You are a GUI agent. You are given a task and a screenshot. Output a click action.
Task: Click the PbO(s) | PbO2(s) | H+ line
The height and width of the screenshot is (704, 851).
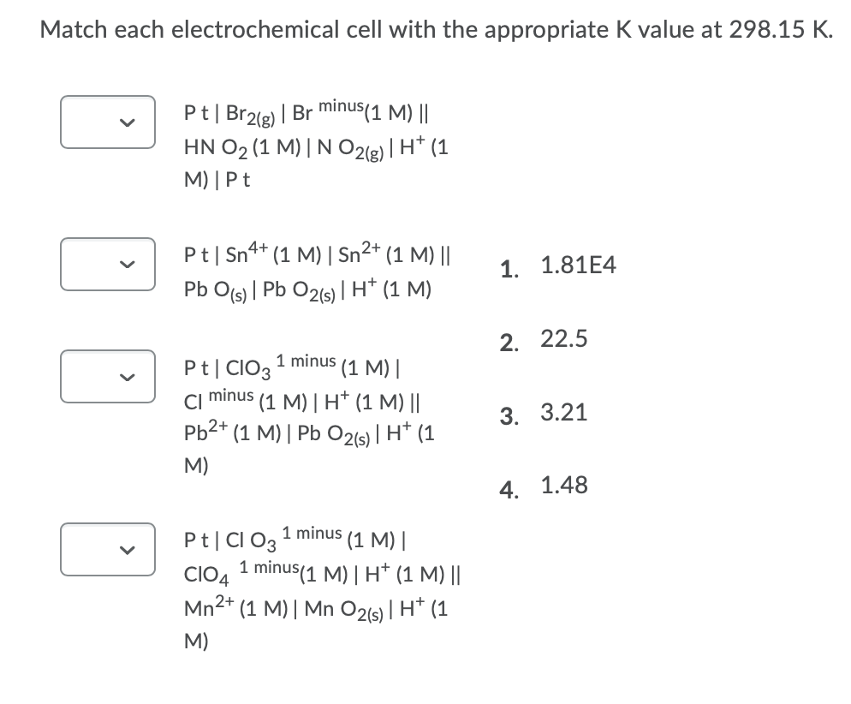tap(308, 289)
